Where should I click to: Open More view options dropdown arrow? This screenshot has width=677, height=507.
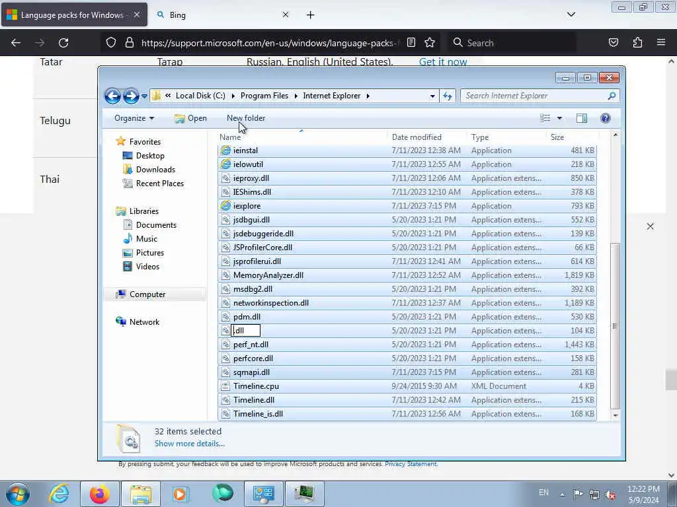[x=559, y=118]
